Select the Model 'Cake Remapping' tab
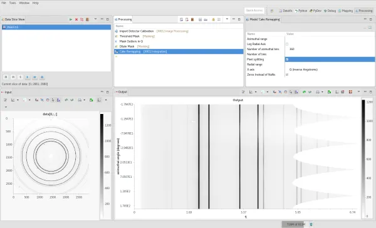376x228 pixels. click(x=263, y=19)
